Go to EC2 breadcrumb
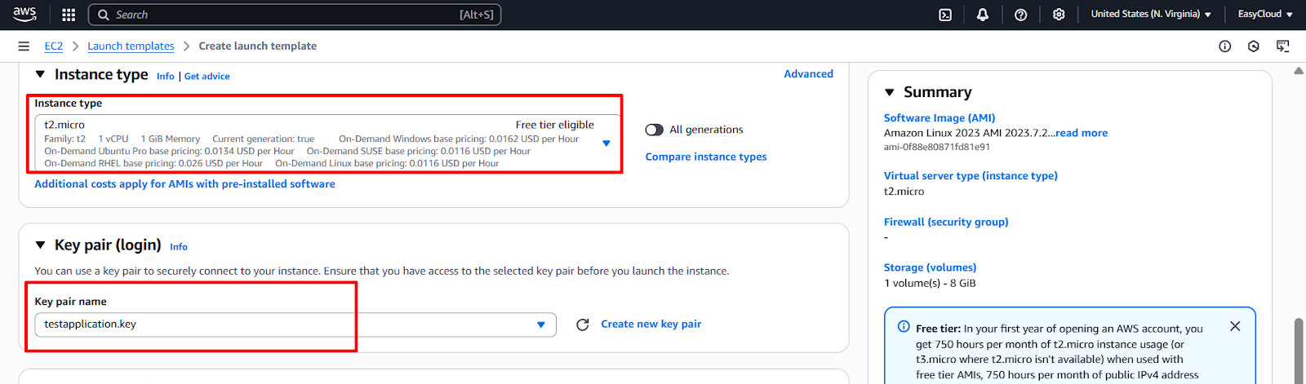Viewport: 1306px width, 384px height. coord(53,46)
